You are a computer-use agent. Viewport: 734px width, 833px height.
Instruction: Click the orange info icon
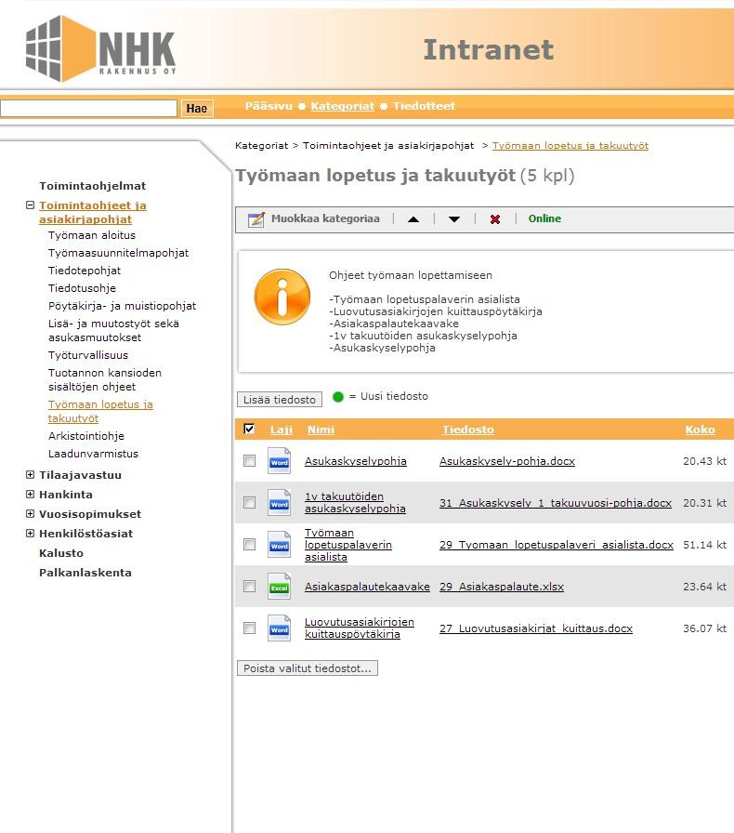pyautogui.click(x=282, y=297)
